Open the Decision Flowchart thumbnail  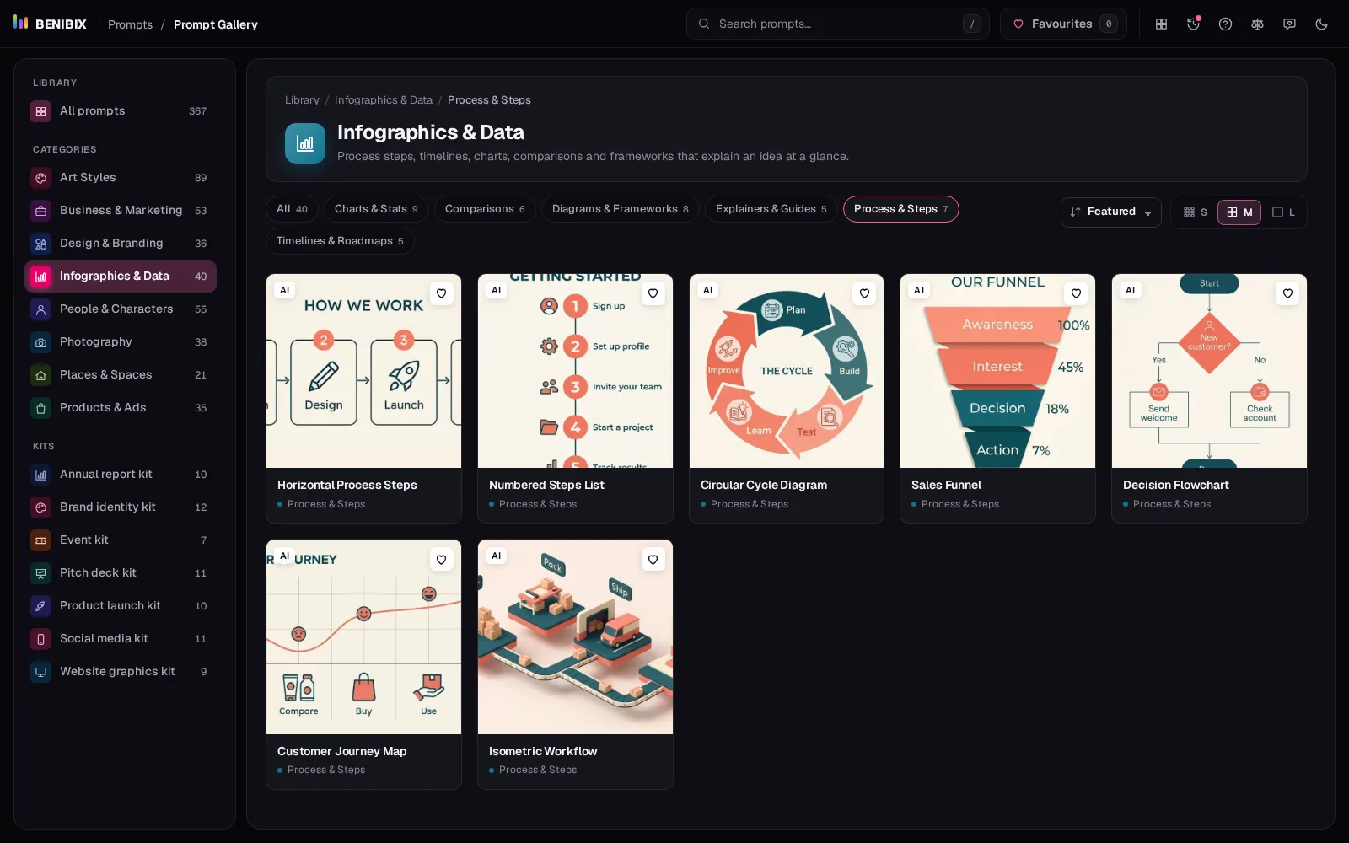[x=1209, y=371]
